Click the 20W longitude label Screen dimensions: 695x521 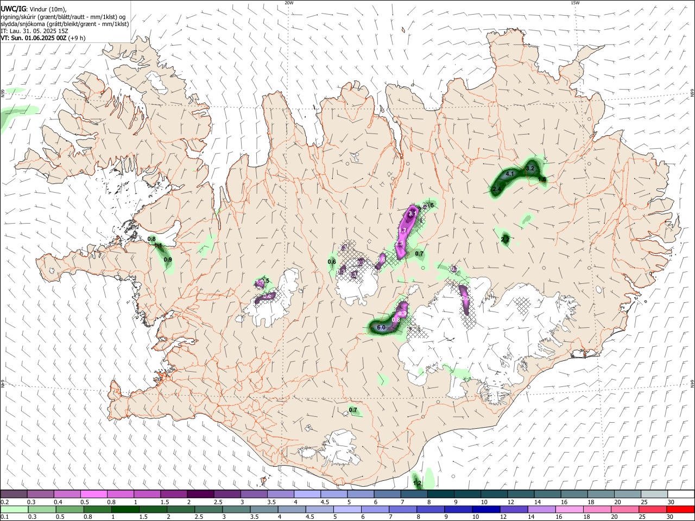[289, 3]
